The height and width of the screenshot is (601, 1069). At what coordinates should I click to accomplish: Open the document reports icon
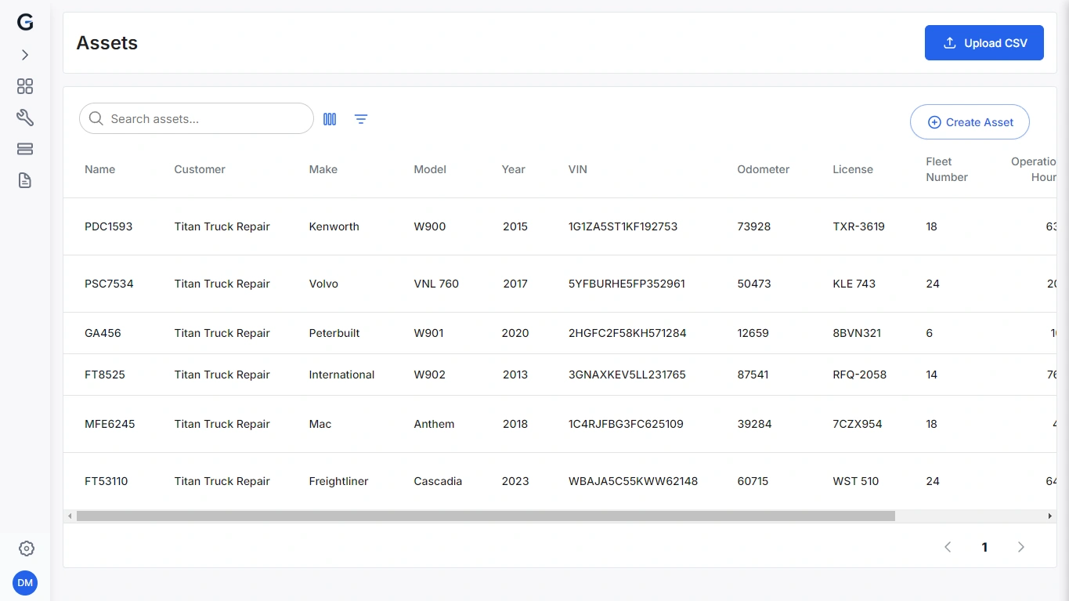(x=25, y=180)
